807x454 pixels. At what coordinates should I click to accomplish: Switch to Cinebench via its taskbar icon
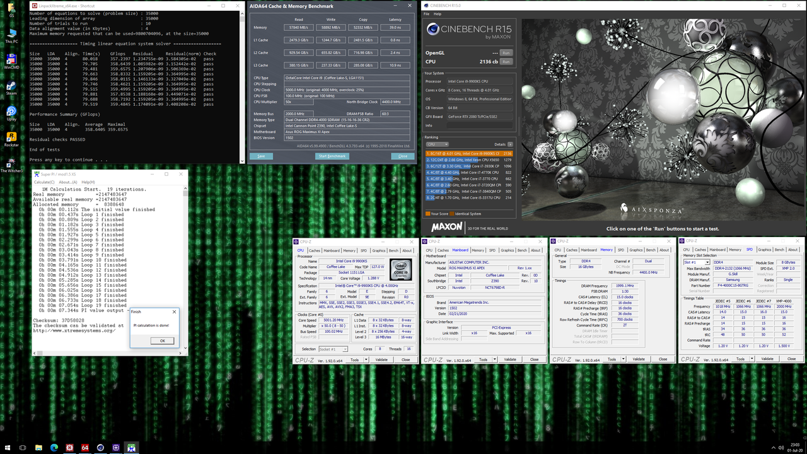[100, 448]
